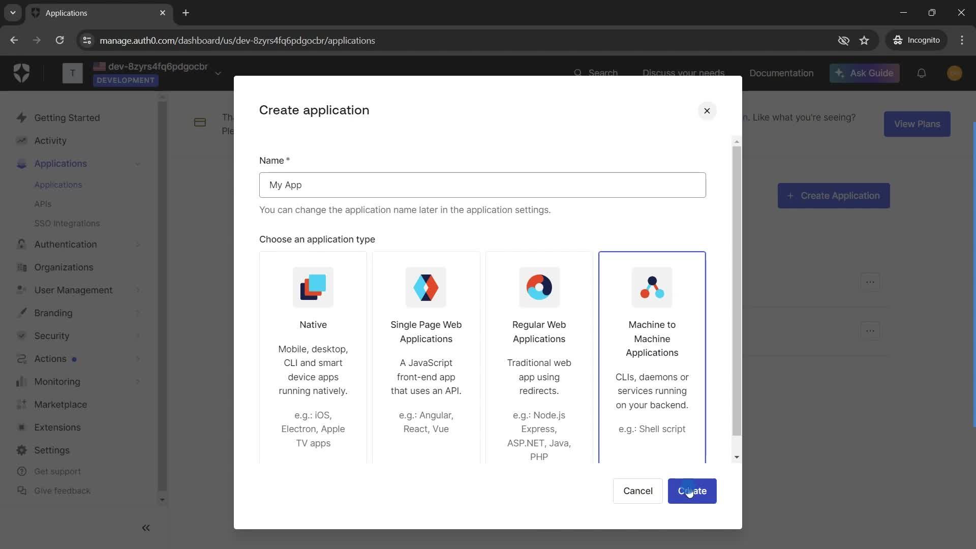The width and height of the screenshot is (976, 549).
Task: Click the Getting Started lightning icon
Action: tap(21, 117)
